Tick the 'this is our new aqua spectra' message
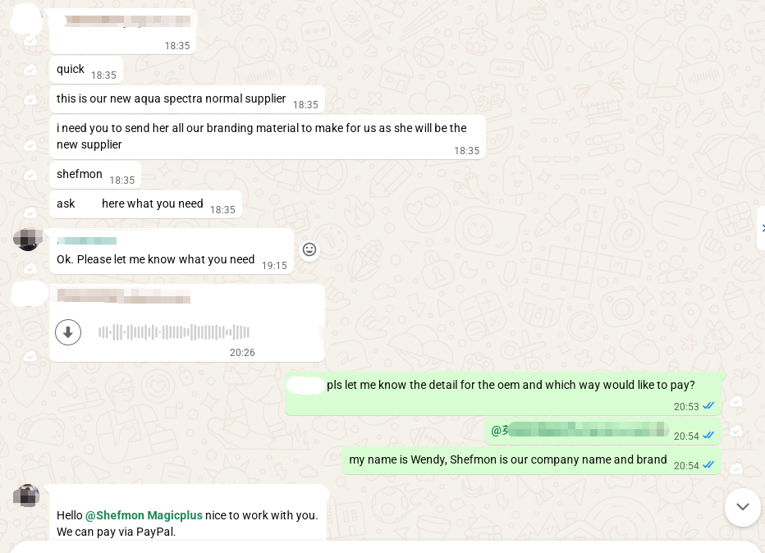 [30, 100]
